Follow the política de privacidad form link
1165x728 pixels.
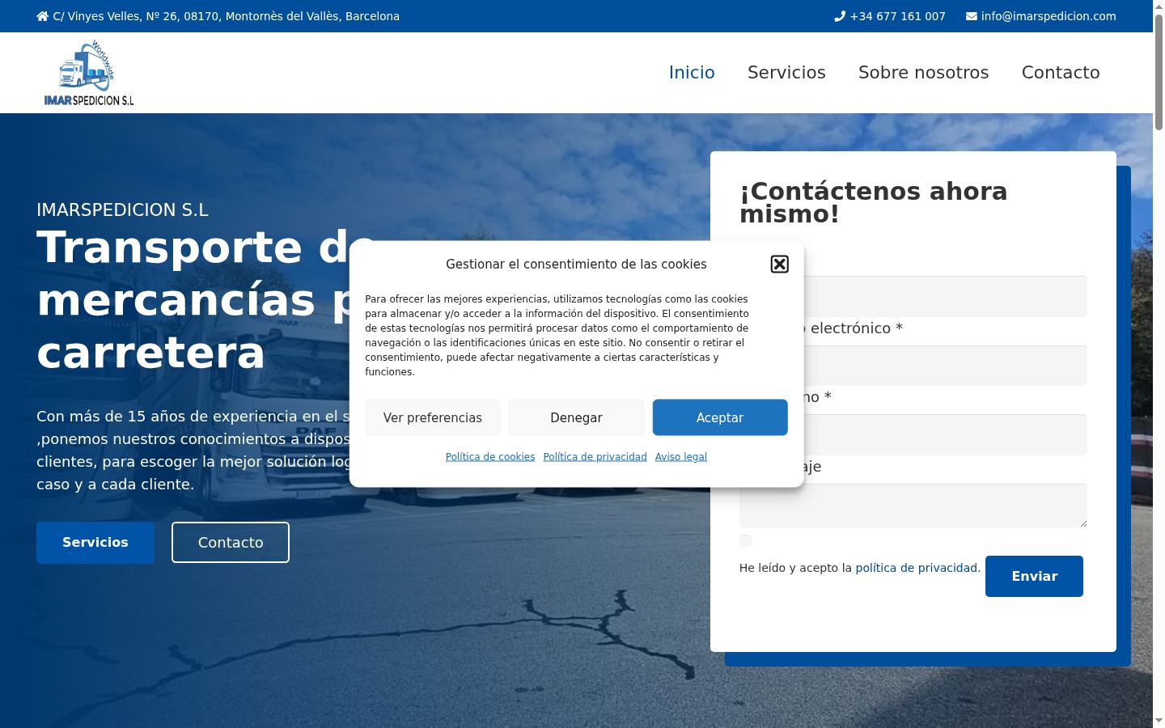click(917, 568)
